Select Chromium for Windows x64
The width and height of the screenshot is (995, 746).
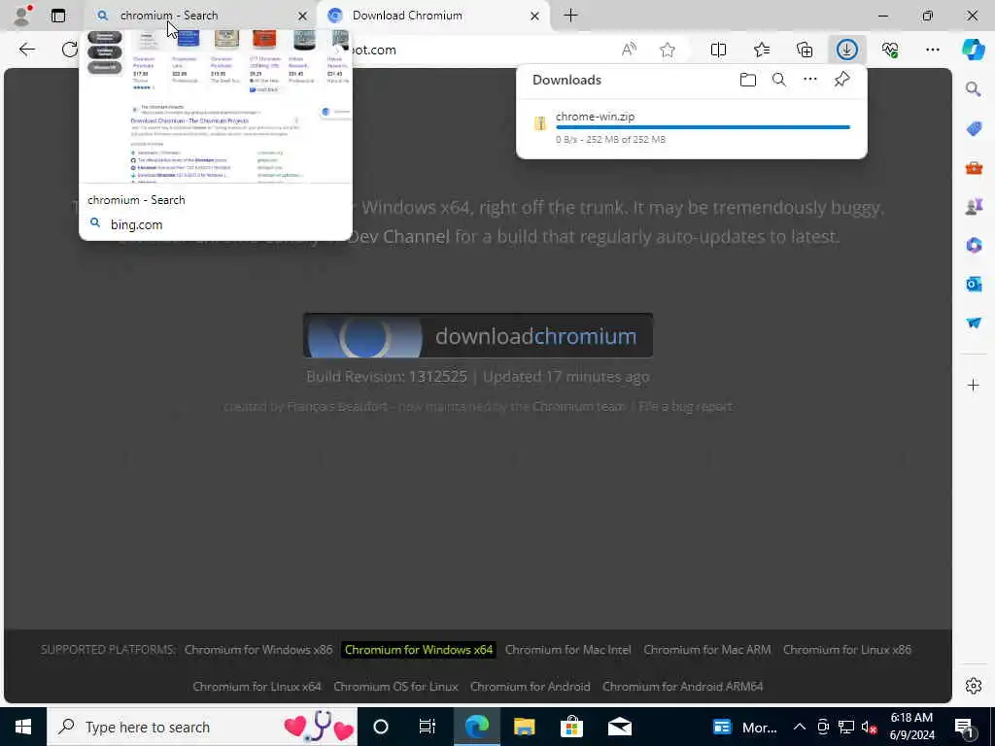point(419,650)
